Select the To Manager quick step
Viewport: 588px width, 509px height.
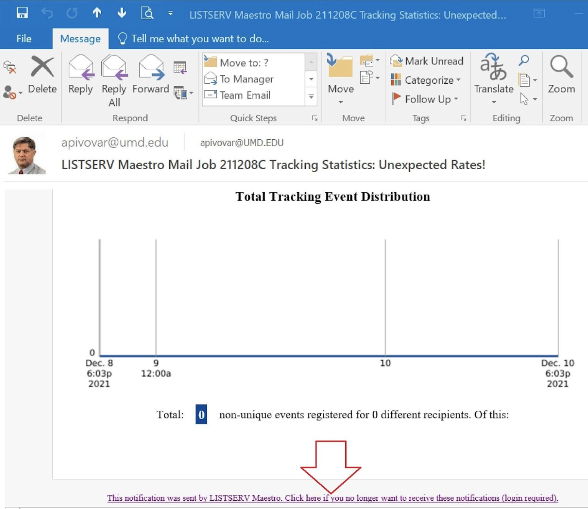(253, 79)
